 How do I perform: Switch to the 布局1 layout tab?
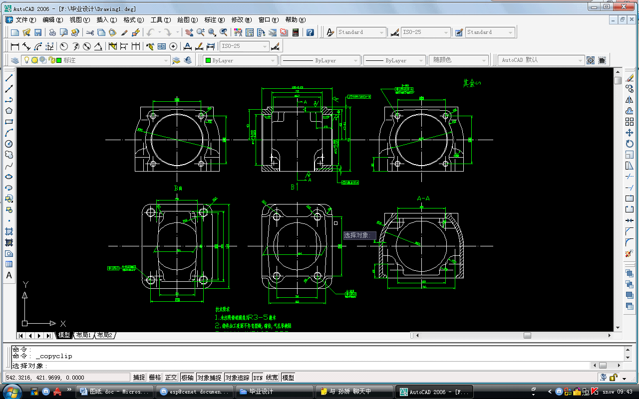coord(83,335)
